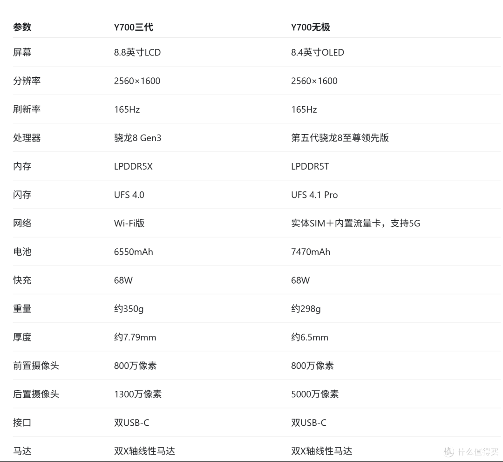Click the 马达 row label
Screen dimensions: 503x462
[x=22, y=451]
